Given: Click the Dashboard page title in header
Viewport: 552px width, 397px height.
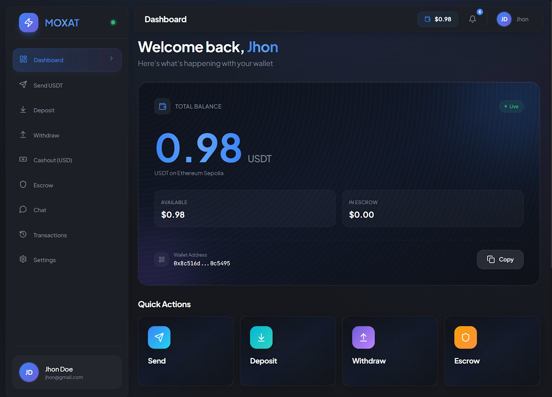Looking at the screenshot, I should pos(166,19).
